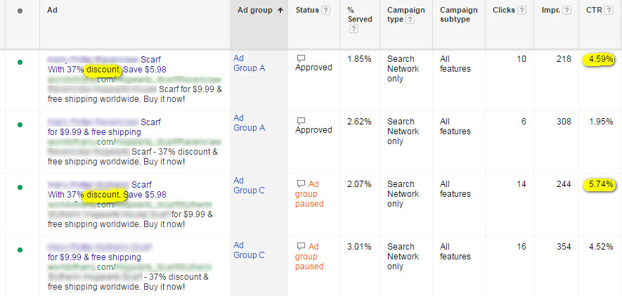The height and width of the screenshot is (296, 622).
Task: Toggle green status dot of 5.74% CTR ad
Action: click(20, 187)
